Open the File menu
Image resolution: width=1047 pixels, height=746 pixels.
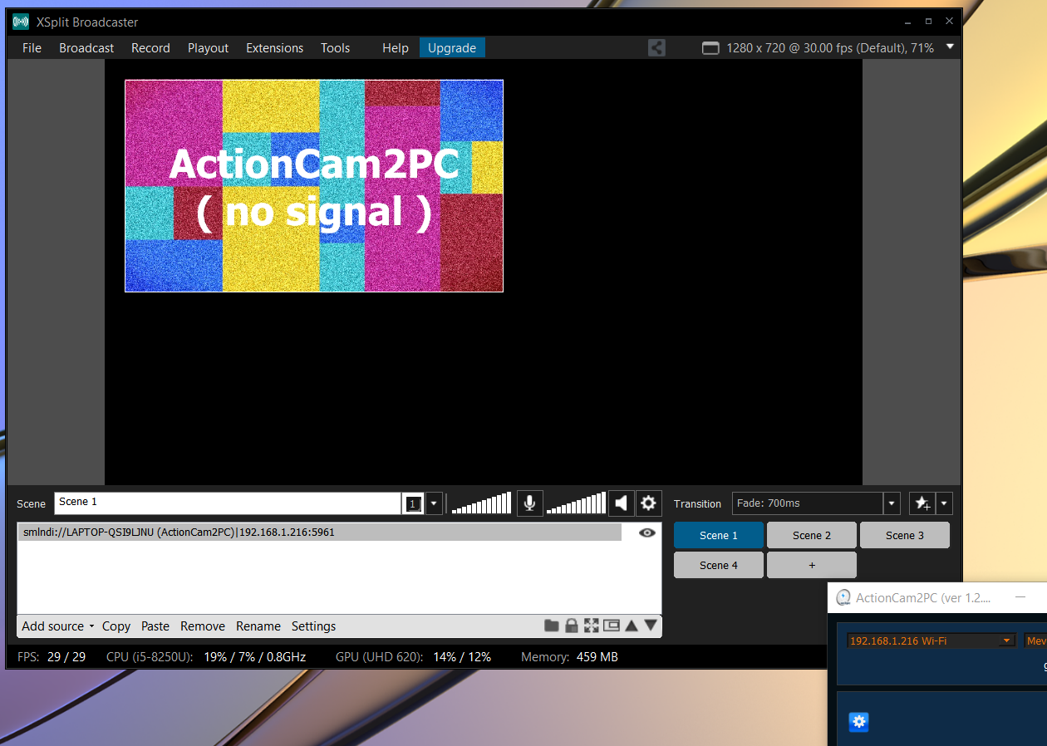pos(32,48)
